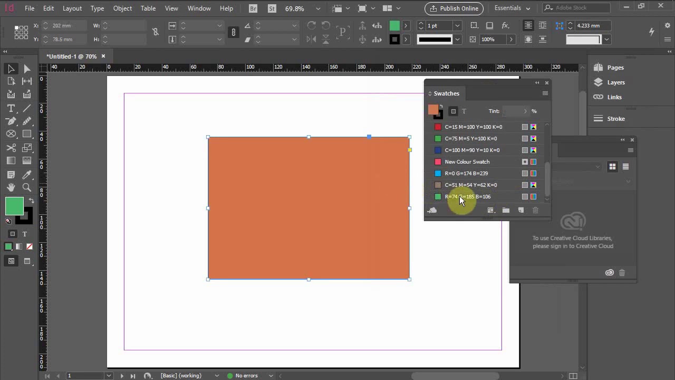
Task: Open stroke weight 1 pt dropdown
Action: [457, 26]
